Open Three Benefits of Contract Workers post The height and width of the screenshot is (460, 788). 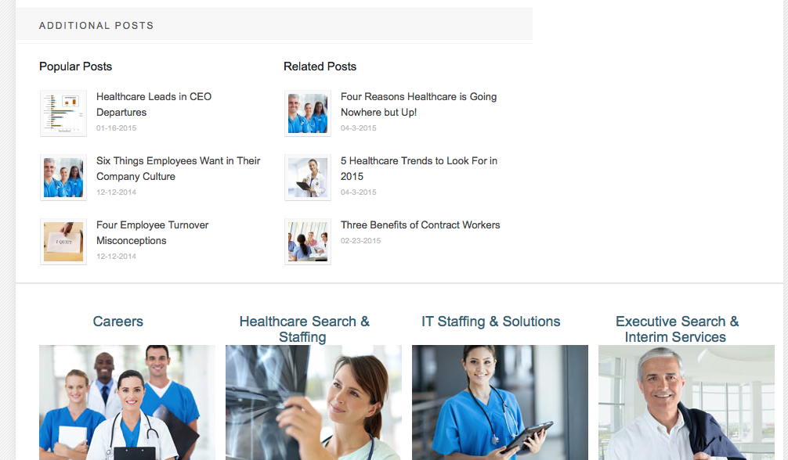point(420,225)
